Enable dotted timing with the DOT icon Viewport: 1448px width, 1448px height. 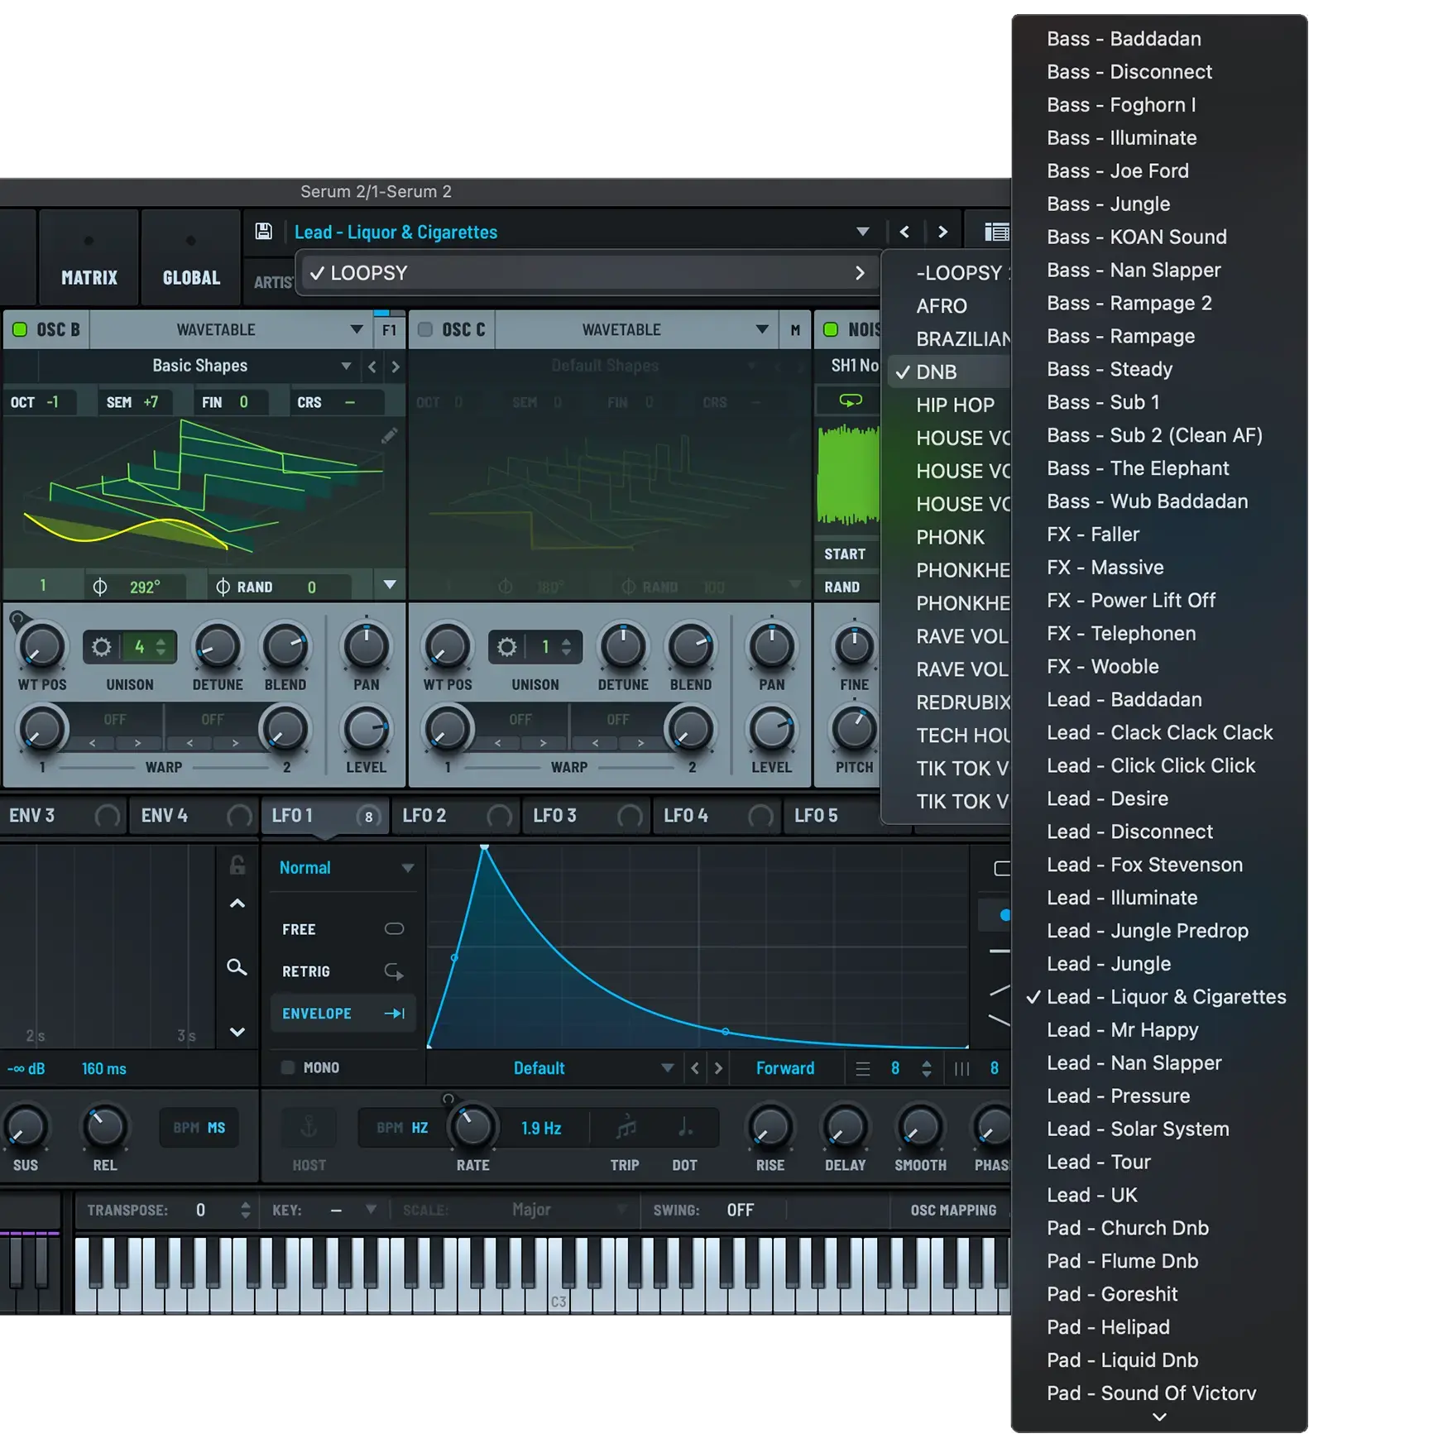click(x=684, y=1127)
